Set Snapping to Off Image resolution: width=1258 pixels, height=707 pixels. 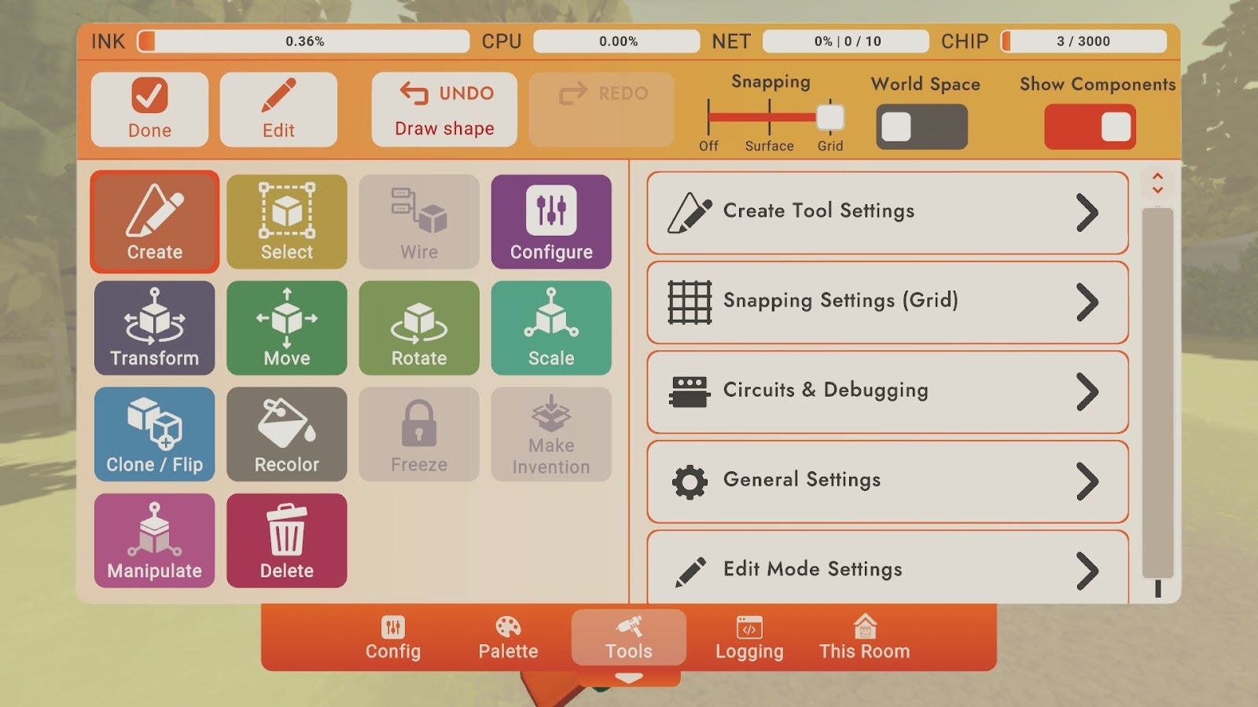708,118
